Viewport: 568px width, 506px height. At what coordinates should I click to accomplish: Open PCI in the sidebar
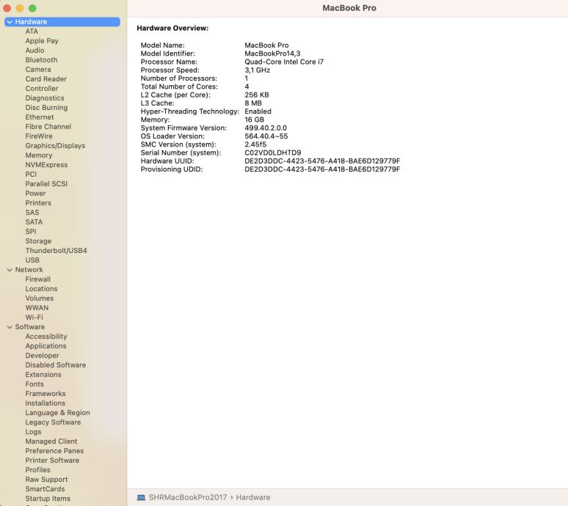coord(31,175)
